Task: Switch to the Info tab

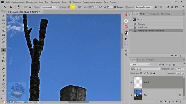Action: click(x=143, y=14)
